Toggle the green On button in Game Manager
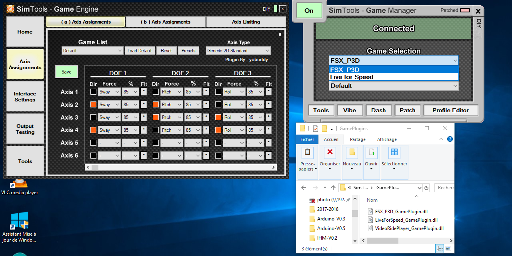512x256 pixels. click(309, 11)
